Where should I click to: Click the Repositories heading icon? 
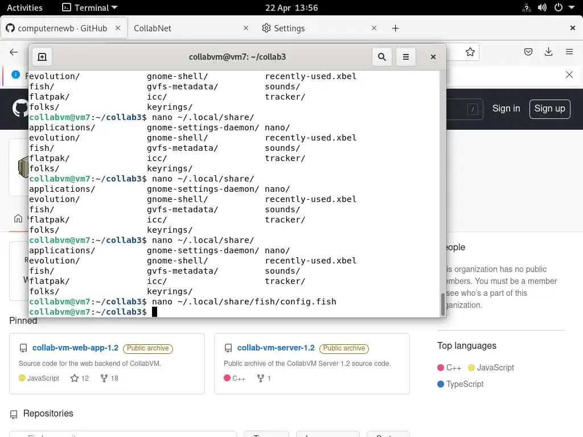[x=14, y=414]
